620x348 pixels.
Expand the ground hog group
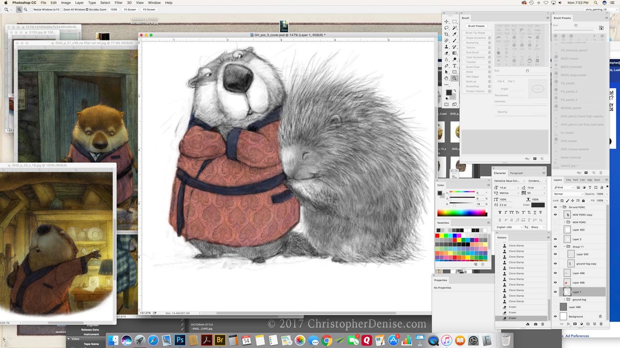pyautogui.click(x=565, y=299)
